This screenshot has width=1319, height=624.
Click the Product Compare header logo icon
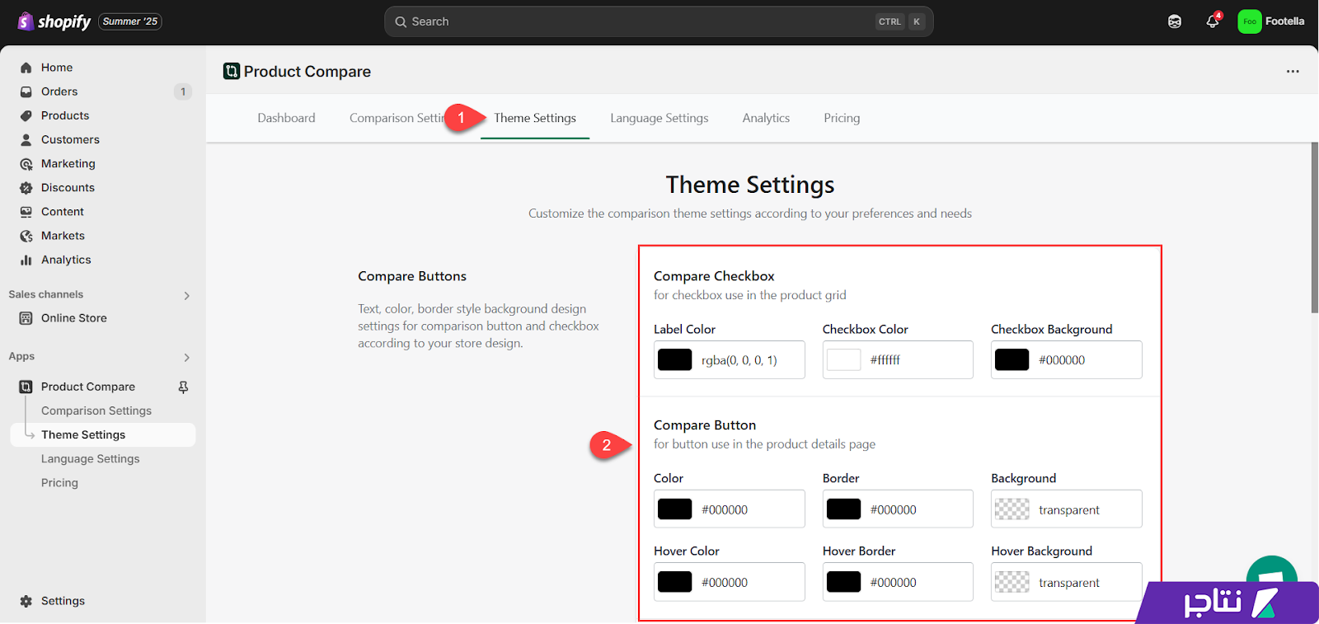click(x=232, y=72)
